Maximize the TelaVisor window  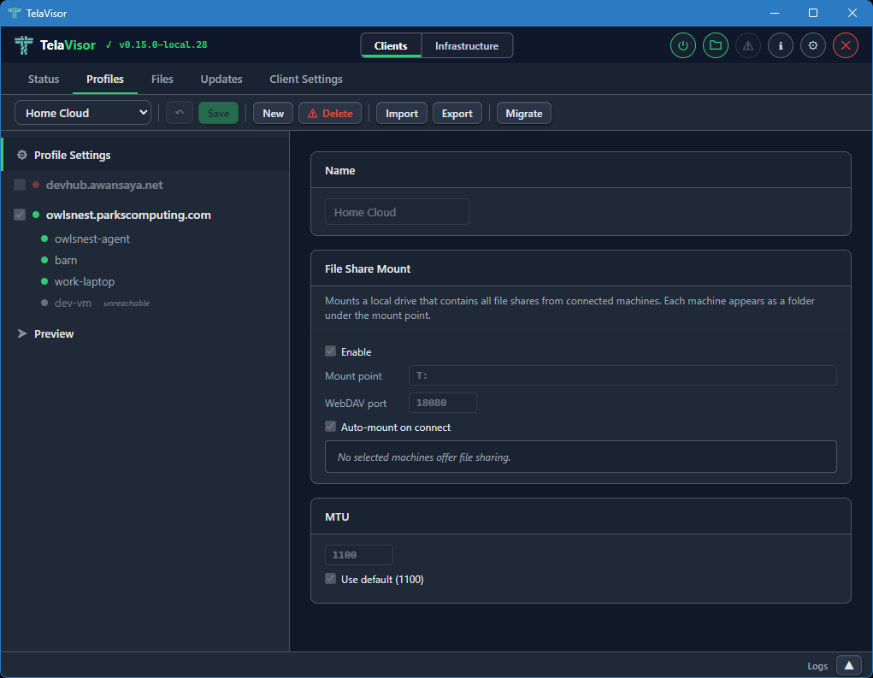813,13
